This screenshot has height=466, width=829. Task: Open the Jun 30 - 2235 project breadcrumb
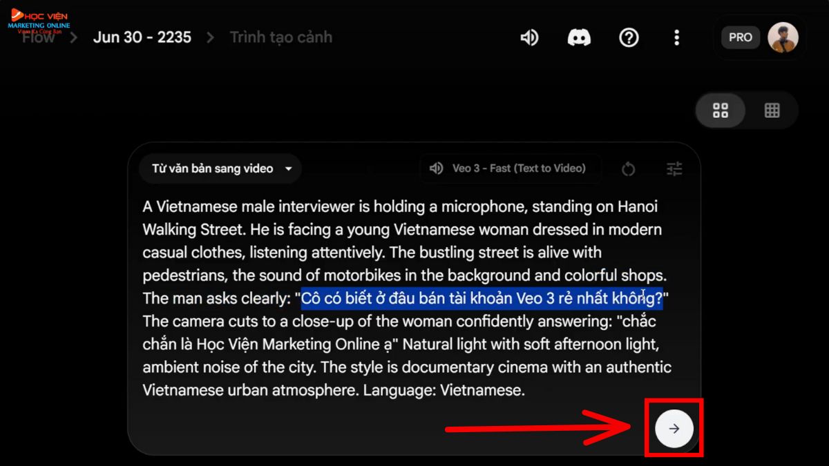tap(142, 37)
